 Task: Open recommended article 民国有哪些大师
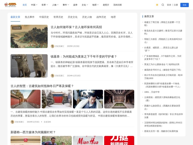(162, 85)
